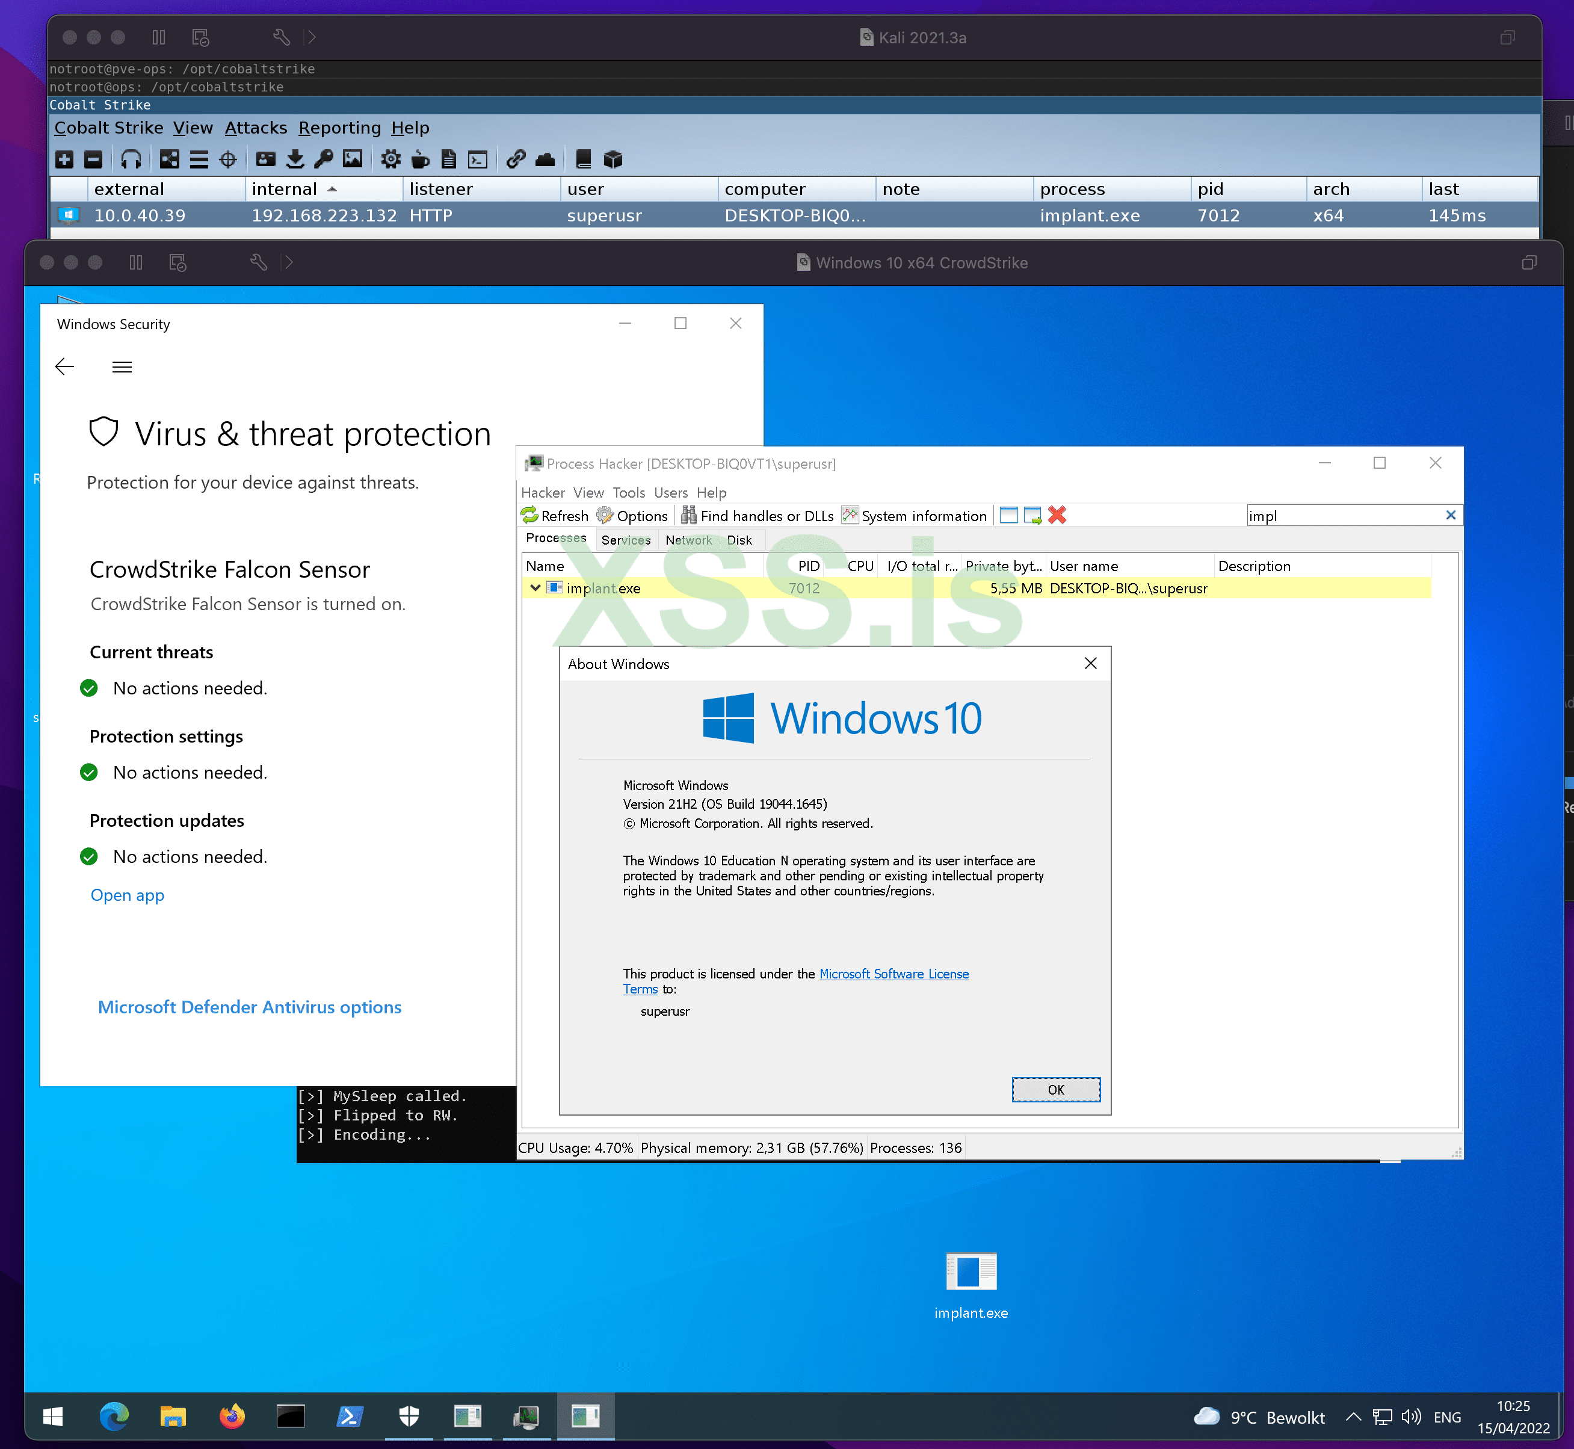Click the coffee cup Java applet icon

click(420, 160)
